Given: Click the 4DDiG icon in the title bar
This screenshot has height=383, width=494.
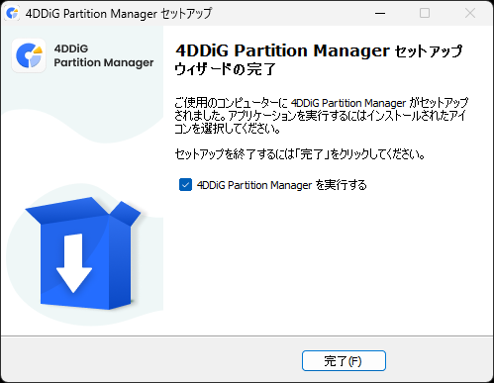Looking at the screenshot, I should pos(13,14).
